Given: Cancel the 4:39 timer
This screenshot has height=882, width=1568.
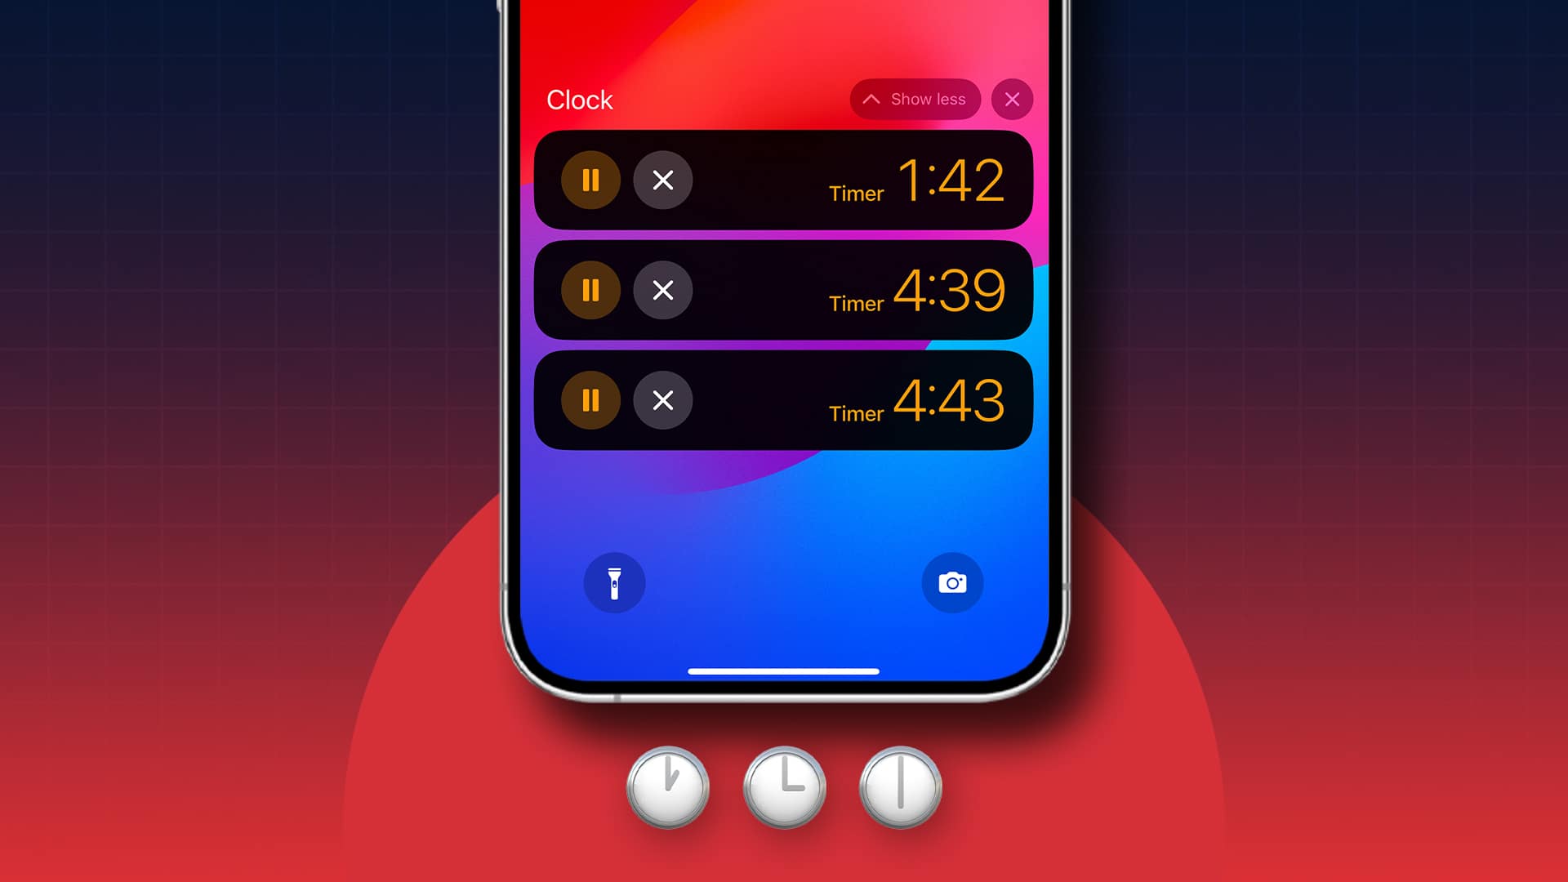Looking at the screenshot, I should point(662,290).
